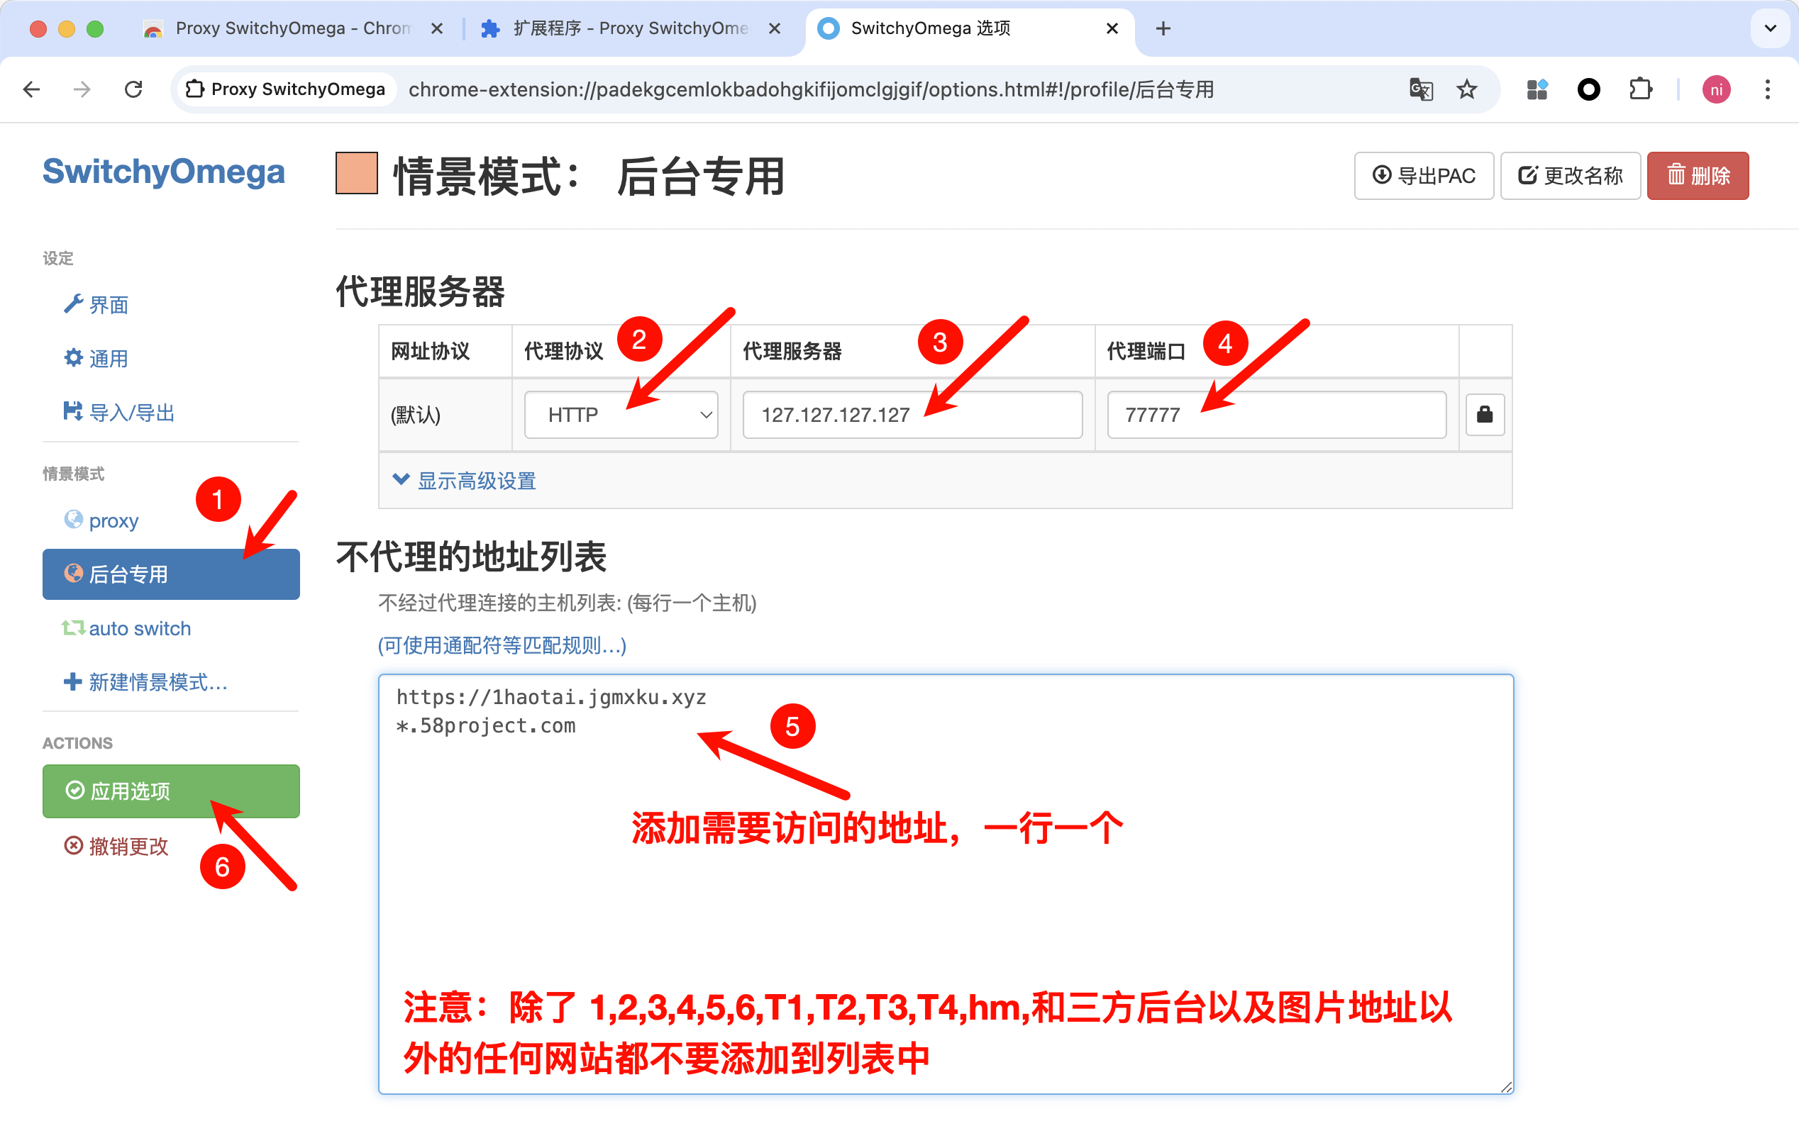
Task: Open the Chrome three-dot menu
Action: pyautogui.click(x=1767, y=89)
